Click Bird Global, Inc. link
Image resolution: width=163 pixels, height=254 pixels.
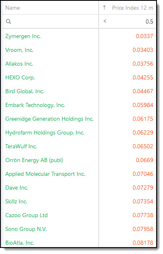coord(25,92)
